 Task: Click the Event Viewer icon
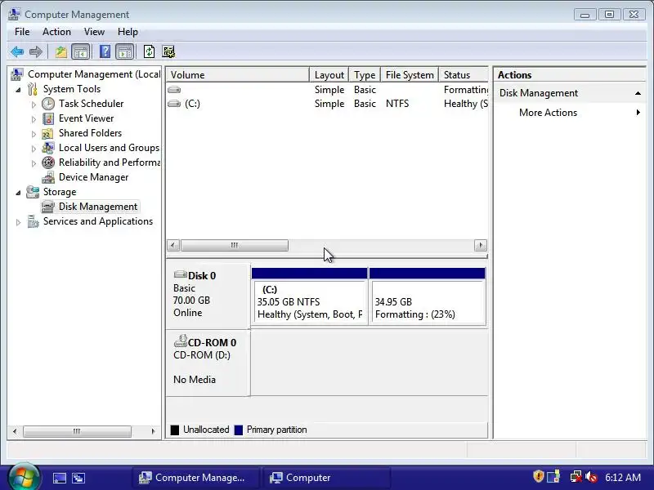[48, 118]
